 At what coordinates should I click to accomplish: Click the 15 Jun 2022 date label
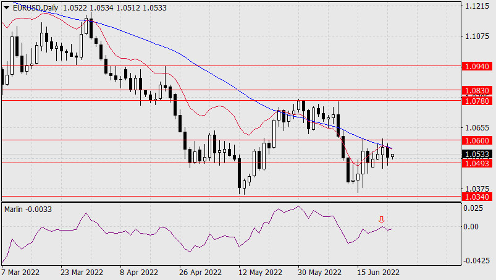click(x=378, y=273)
